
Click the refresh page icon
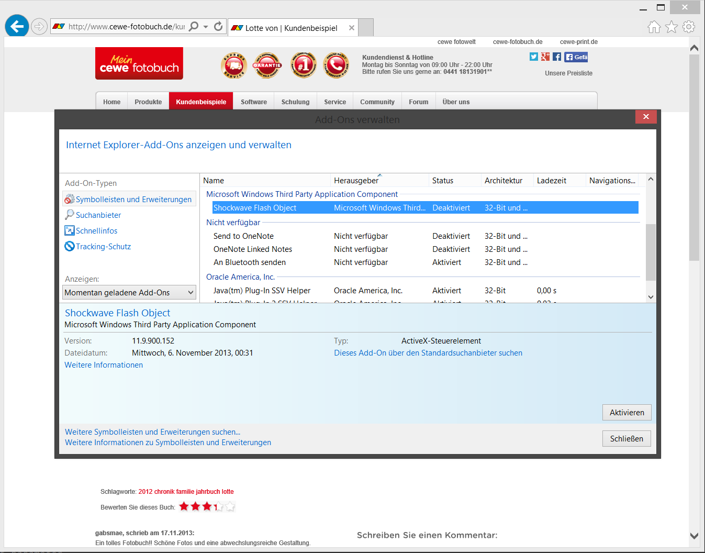pyautogui.click(x=218, y=26)
